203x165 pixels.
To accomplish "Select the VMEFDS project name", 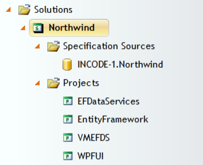I will [93, 138].
